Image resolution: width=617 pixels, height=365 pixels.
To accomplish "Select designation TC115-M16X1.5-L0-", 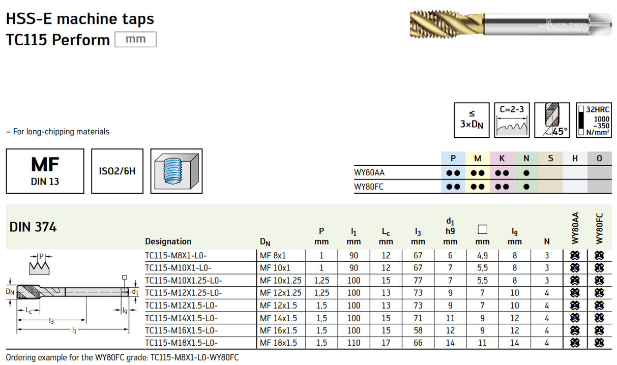I will pos(181,330).
